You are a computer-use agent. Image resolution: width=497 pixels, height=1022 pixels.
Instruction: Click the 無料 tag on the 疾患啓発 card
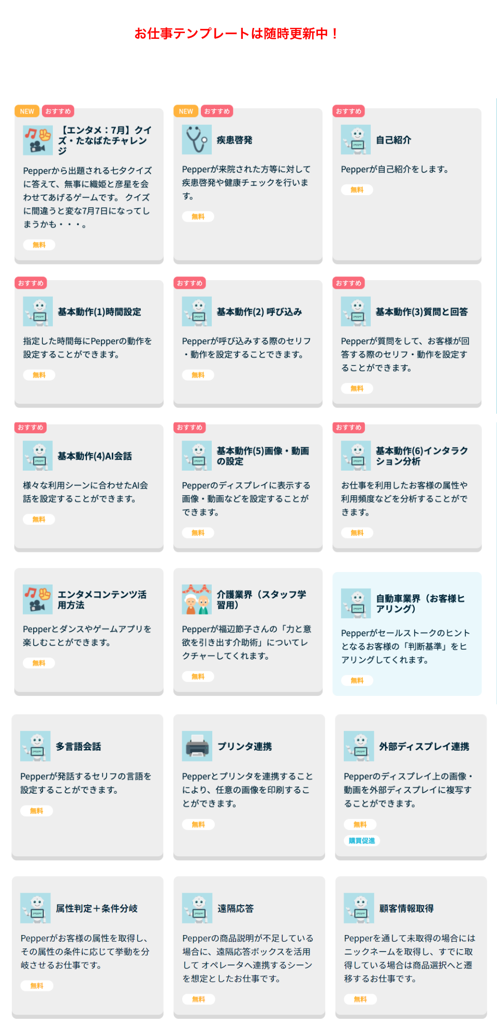[x=198, y=216]
